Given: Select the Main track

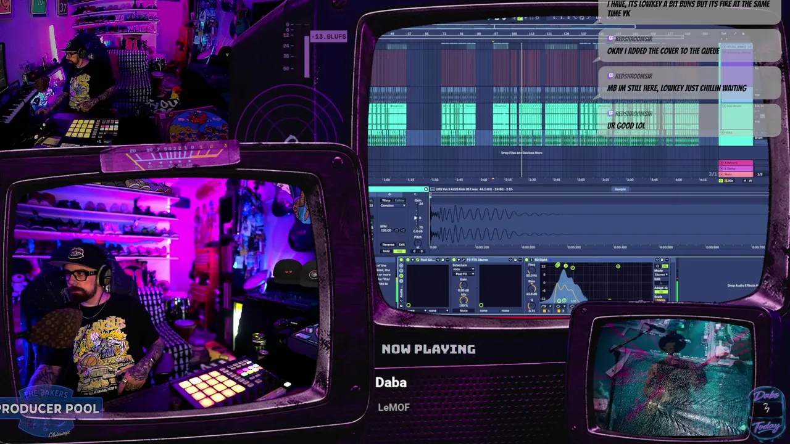Looking at the screenshot, I should pos(737,175).
